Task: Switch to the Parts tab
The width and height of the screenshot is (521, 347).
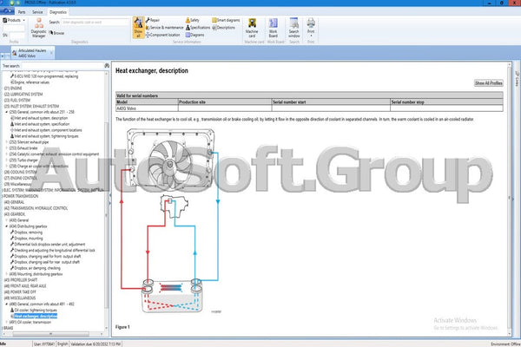Action: pyautogui.click(x=22, y=12)
